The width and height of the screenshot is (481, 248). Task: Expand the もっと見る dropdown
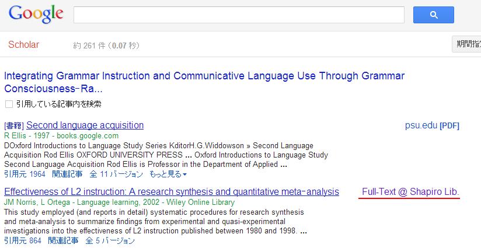click(168, 174)
